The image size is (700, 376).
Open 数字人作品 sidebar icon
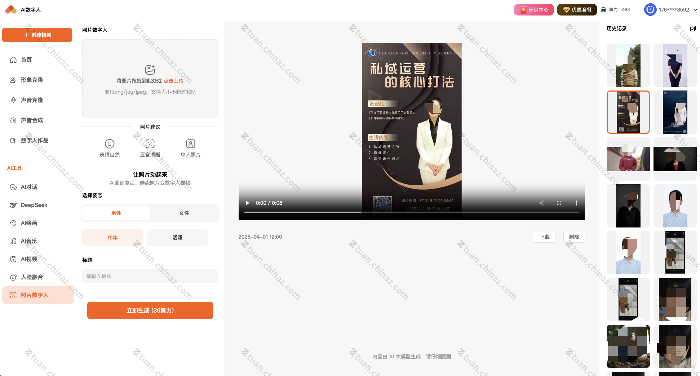tap(13, 141)
